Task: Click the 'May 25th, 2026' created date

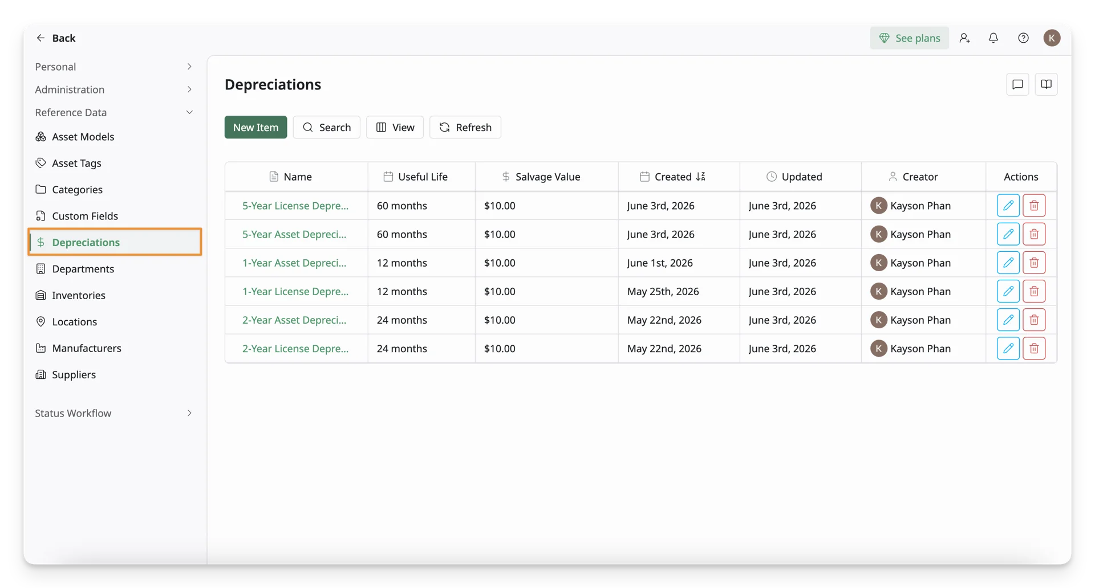Action: [663, 291]
